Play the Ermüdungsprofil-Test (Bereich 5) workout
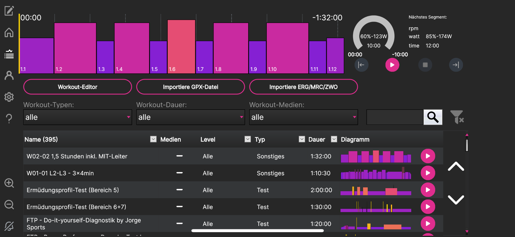 tap(428, 190)
